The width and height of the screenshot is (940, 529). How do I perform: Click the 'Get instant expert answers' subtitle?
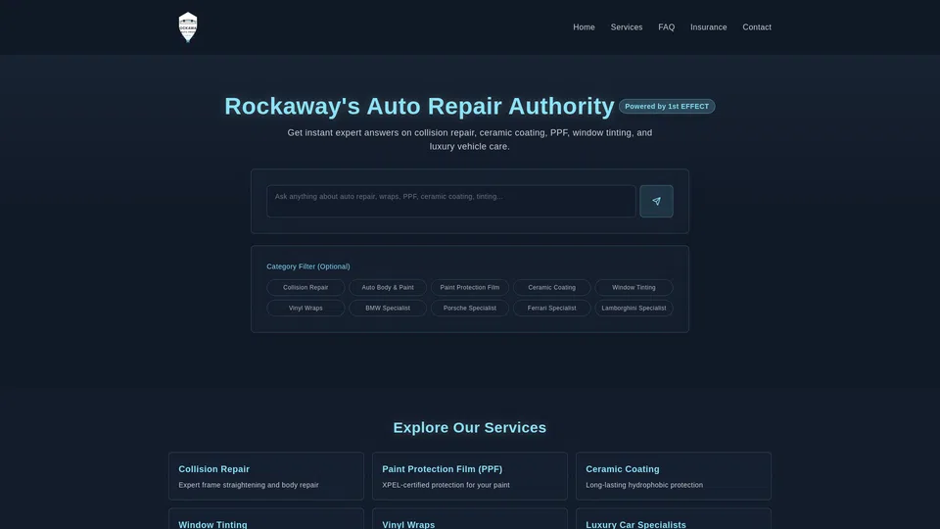point(469,139)
